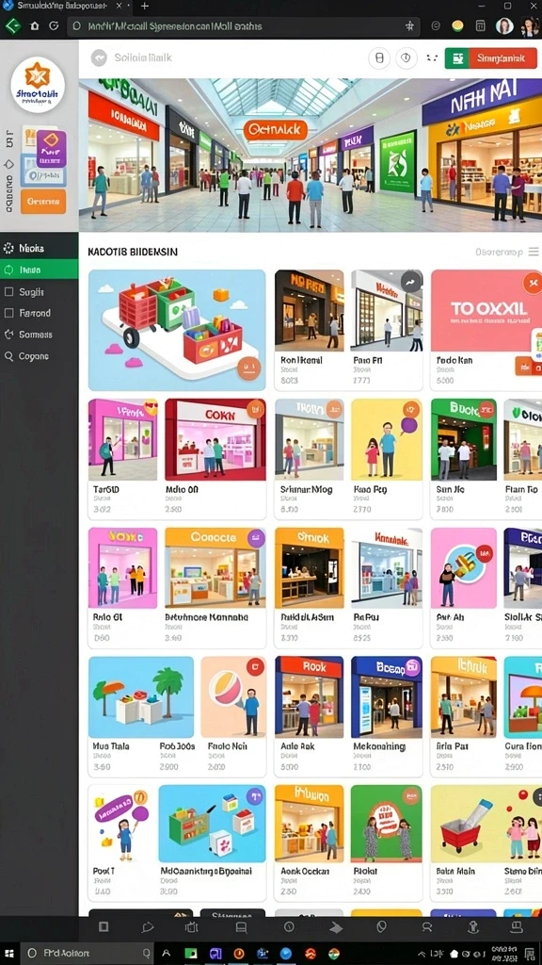This screenshot has height=965, width=542.
Task: Click the magnifier icon beside Cogane
Action: pyautogui.click(x=8, y=355)
